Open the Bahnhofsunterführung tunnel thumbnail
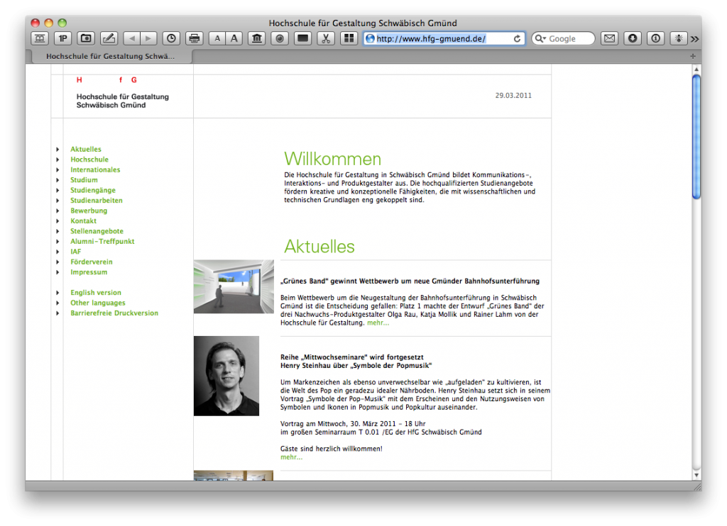The height and width of the screenshot is (526, 727). 234,286
